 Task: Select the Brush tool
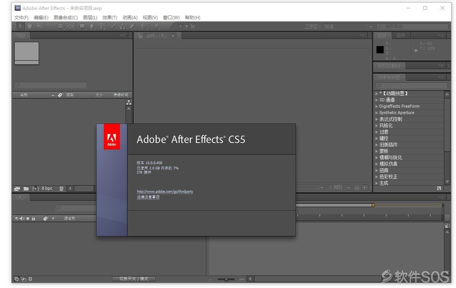coord(114,26)
